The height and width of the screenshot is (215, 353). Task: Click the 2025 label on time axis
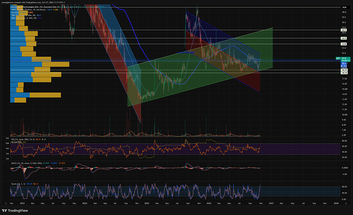pos(147,203)
